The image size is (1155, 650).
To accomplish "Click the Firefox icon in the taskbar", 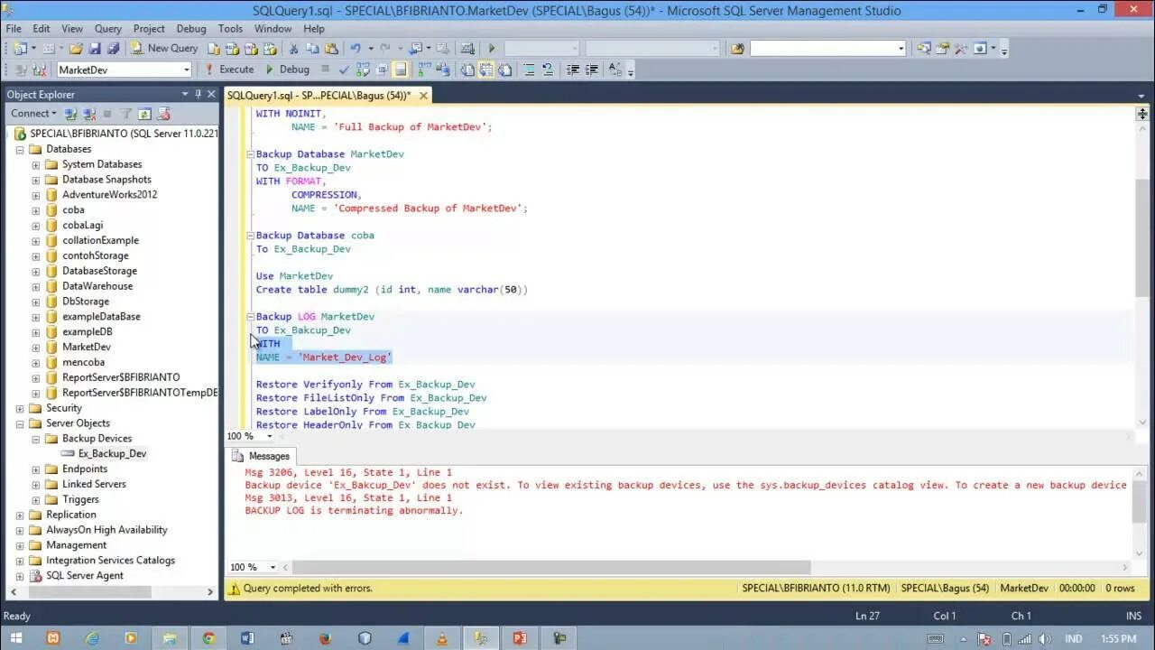I will (x=325, y=637).
